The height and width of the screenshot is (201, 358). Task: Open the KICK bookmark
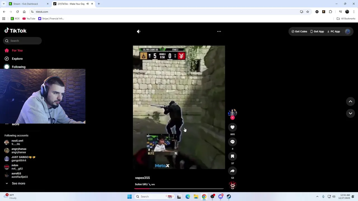pos(15,19)
